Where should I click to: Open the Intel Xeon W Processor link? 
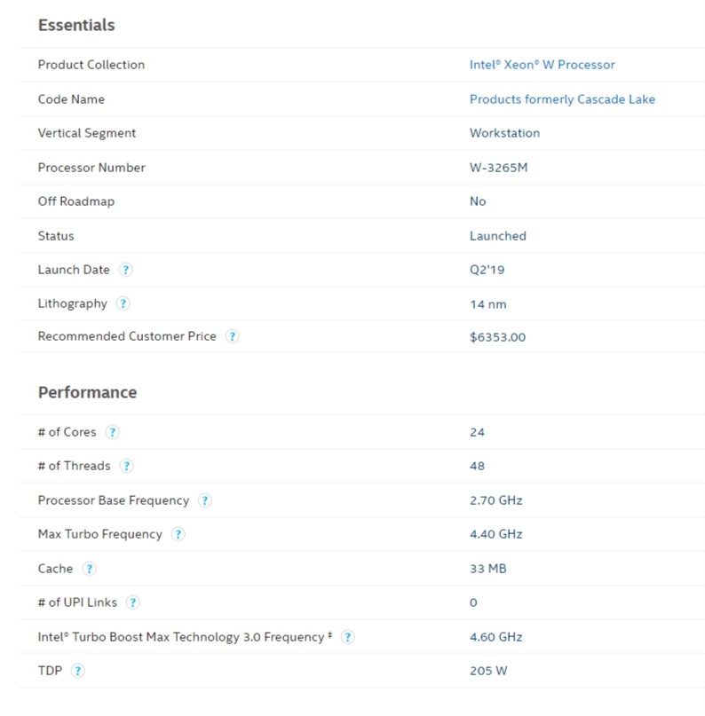[542, 65]
